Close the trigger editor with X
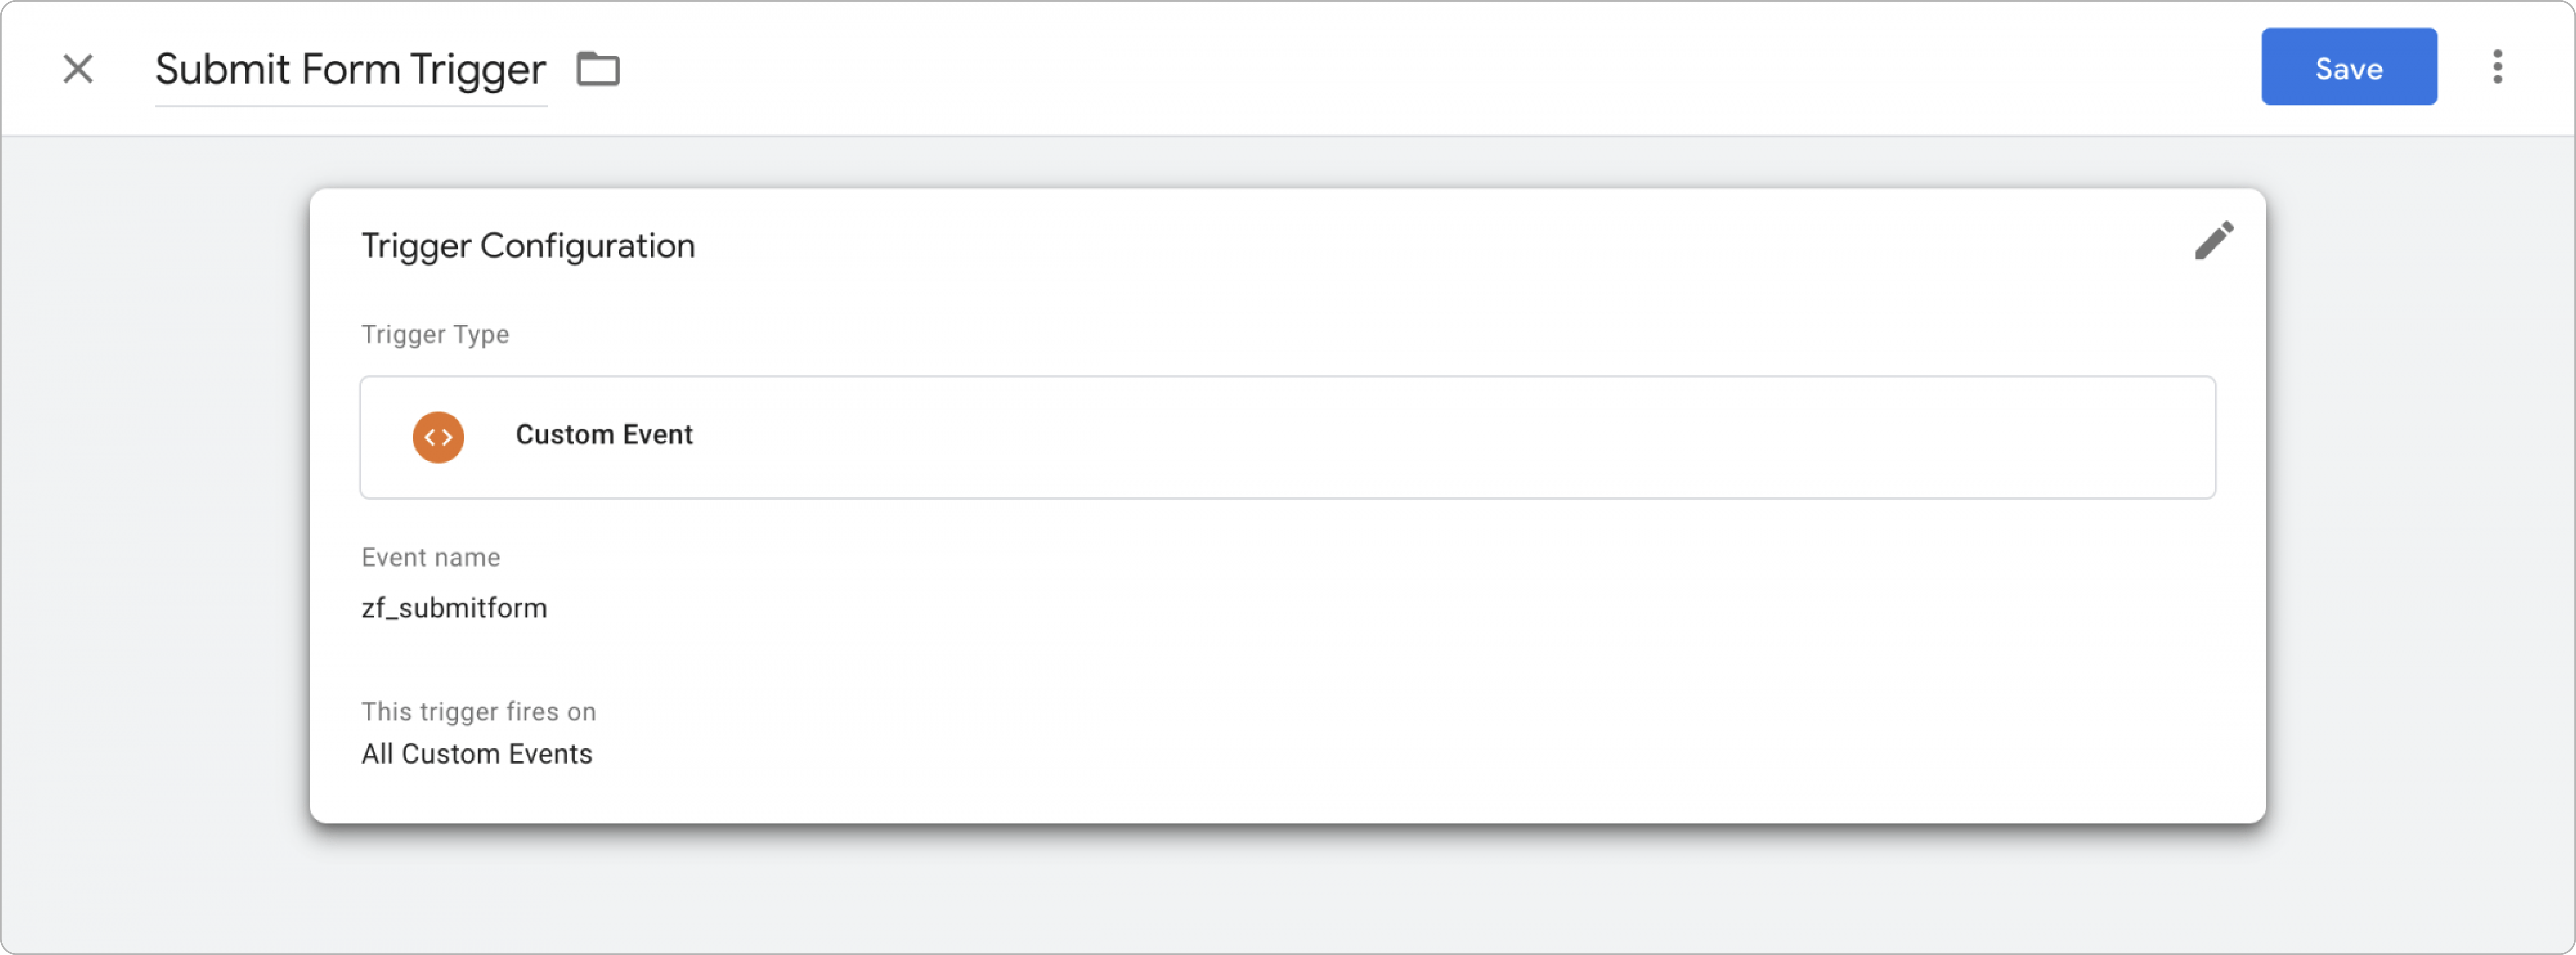This screenshot has width=2576, height=955. [x=78, y=69]
